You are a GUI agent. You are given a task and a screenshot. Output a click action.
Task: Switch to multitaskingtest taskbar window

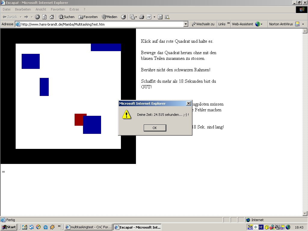(x=88, y=227)
